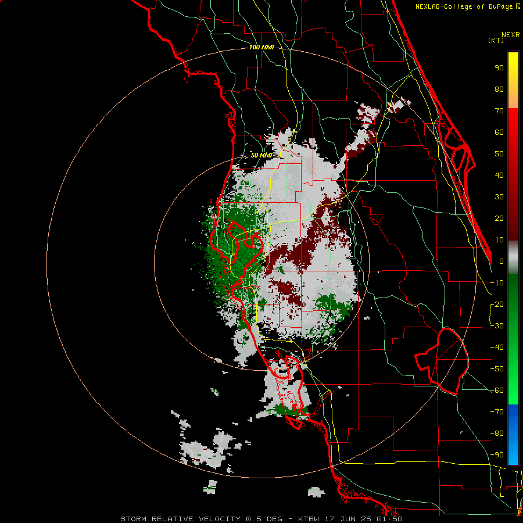This screenshot has width=523, height=523.
Task: Click the -30 scale label
Action: coord(497,326)
